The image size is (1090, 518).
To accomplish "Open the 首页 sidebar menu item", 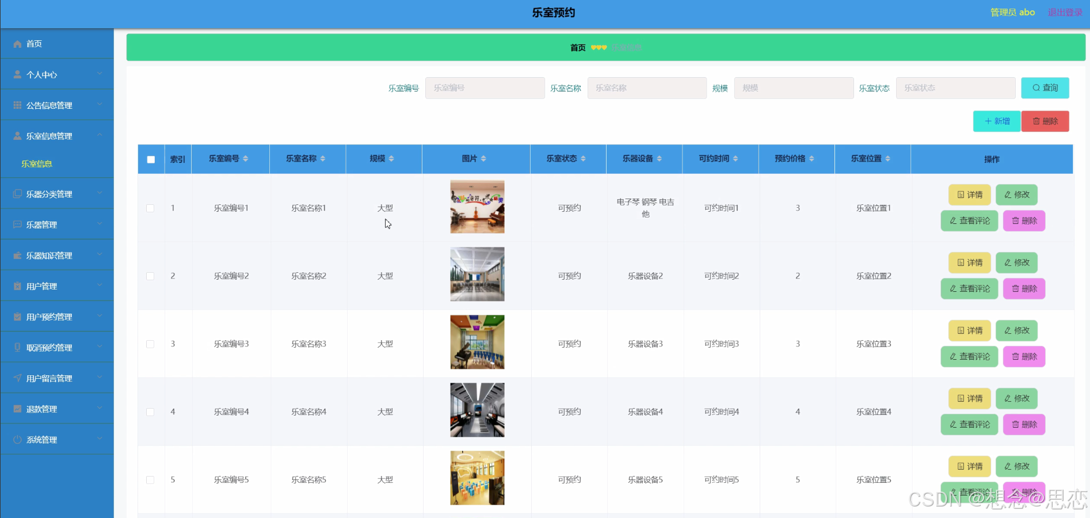I will pyautogui.click(x=57, y=44).
